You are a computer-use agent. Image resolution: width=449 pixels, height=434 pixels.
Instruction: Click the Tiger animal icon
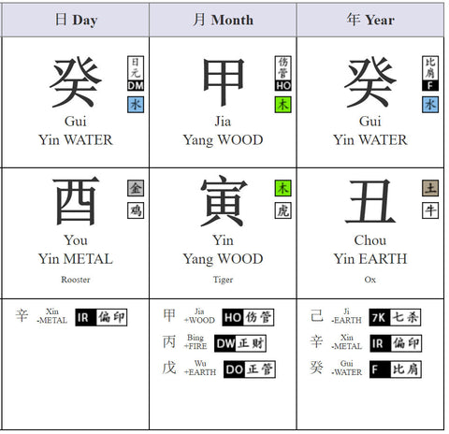click(x=282, y=210)
